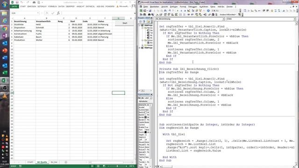Open EINFÜGEN tab in Excel ribbon
This screenshot has width=299, height=168.
pos(31,6)
